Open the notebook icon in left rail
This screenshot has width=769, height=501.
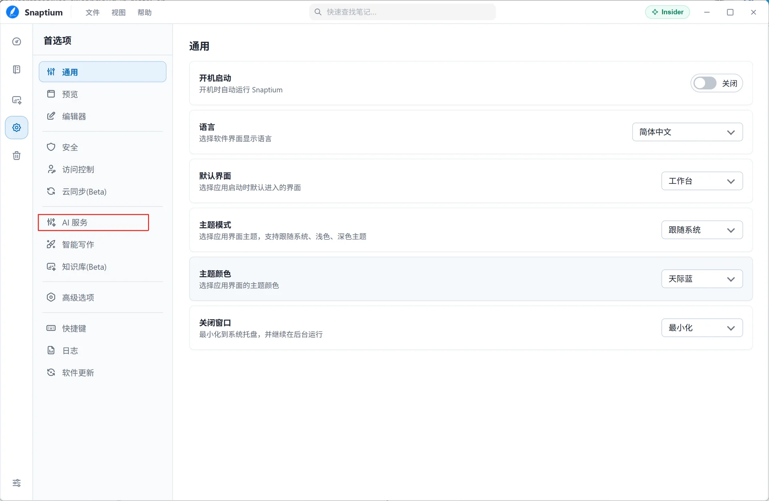click(16, 70)
